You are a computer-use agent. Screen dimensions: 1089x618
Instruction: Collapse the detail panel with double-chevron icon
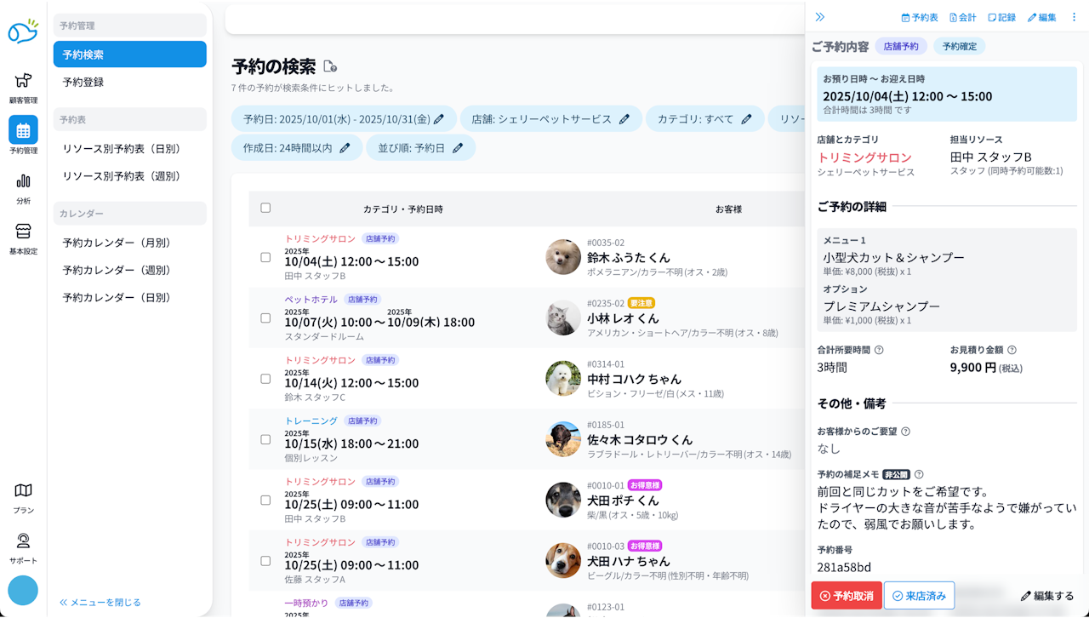820,17
